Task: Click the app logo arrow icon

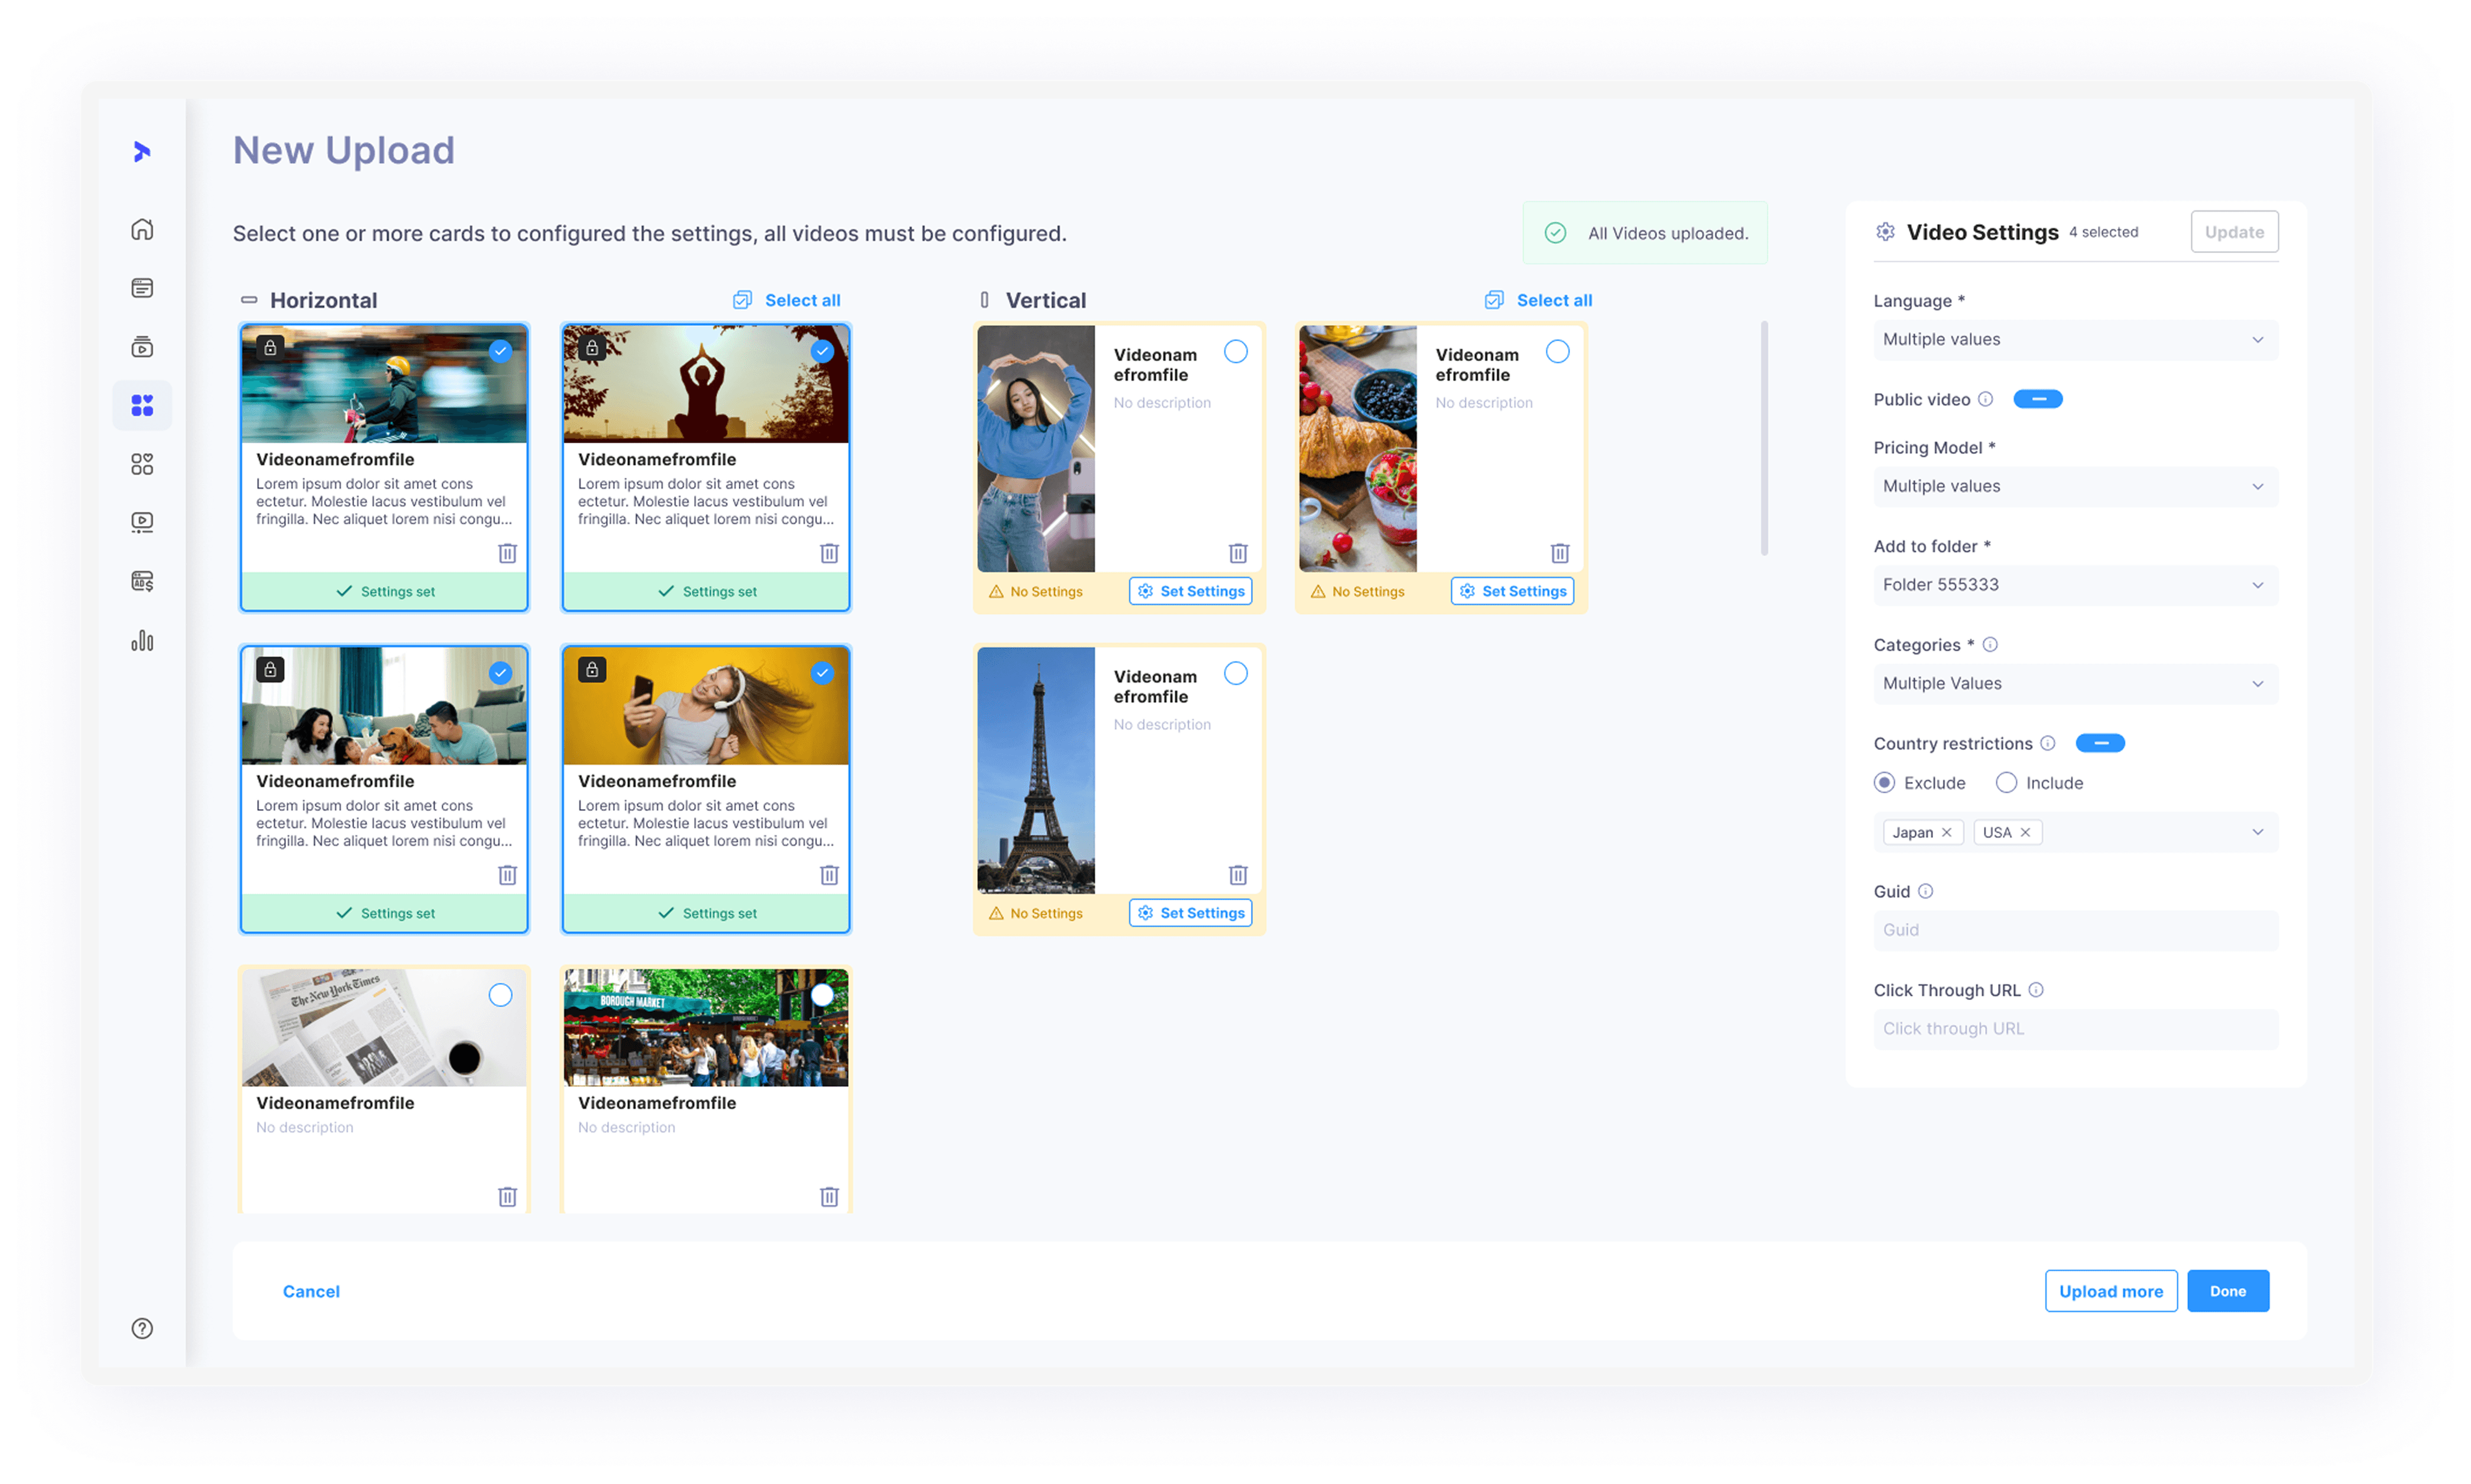Action: point(142,151)
